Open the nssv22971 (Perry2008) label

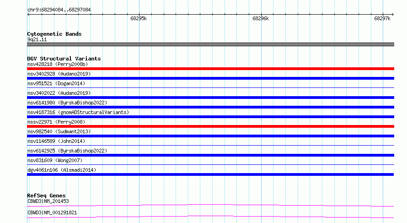click(56, 122)
